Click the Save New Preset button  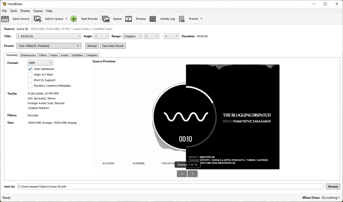point(113,46)
